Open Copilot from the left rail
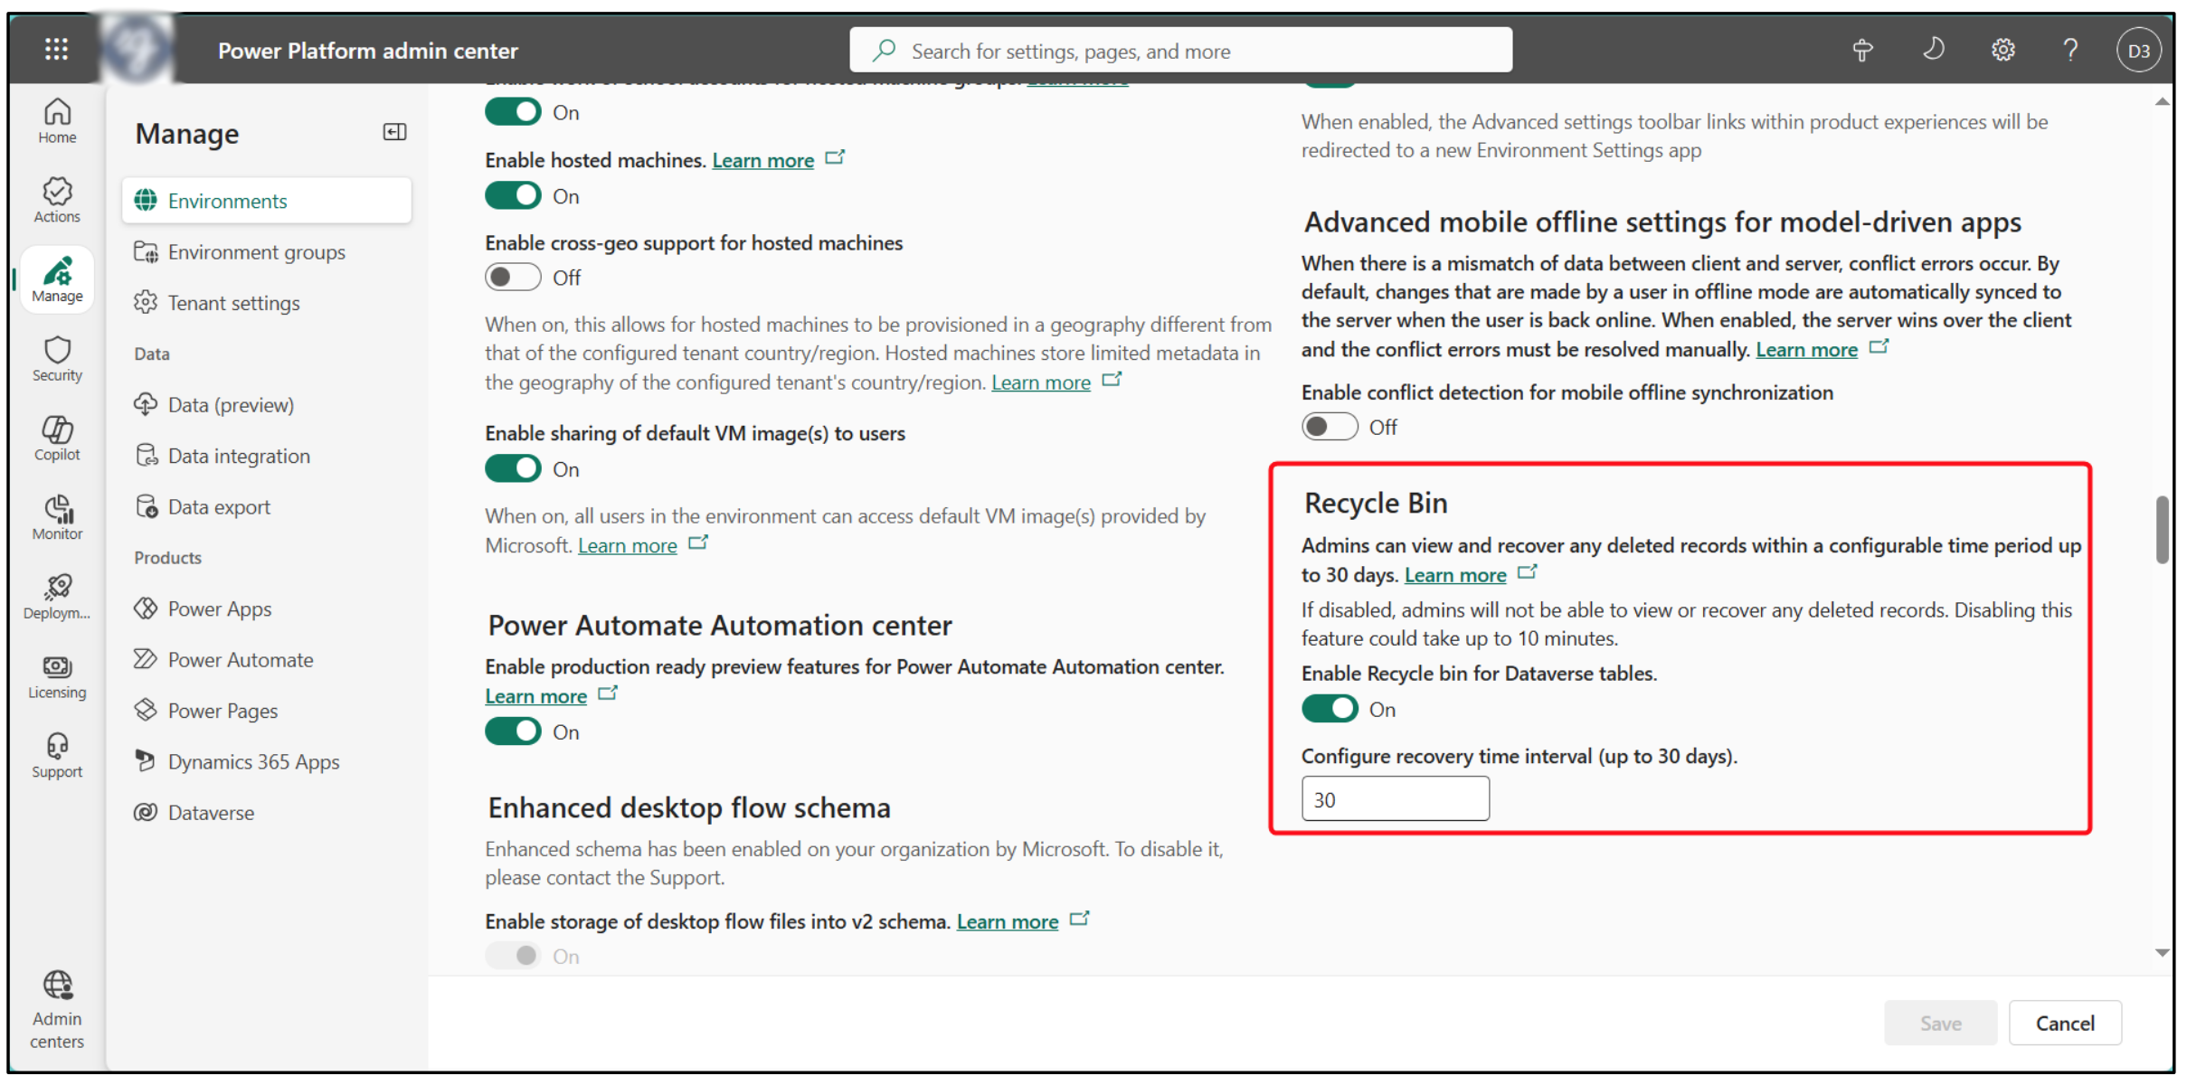Image resolution: width=2187 pixels, height=1085 pixels. 57,438
